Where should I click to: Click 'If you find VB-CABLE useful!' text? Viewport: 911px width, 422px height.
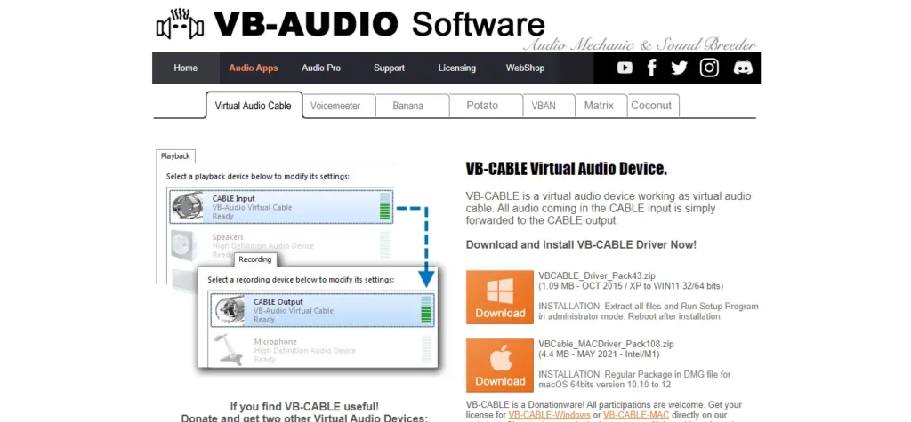coord(304,407)
